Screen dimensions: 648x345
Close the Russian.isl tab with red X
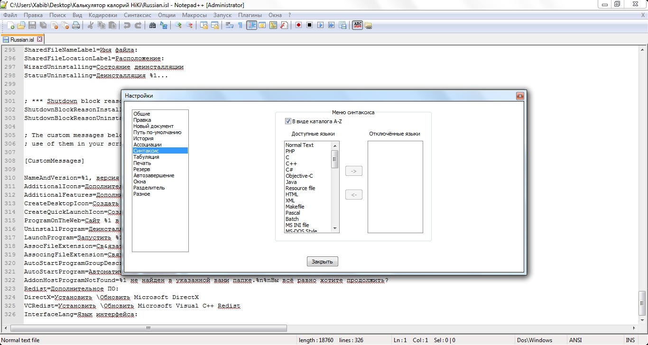pyautogui.click(x=40, y=39)
